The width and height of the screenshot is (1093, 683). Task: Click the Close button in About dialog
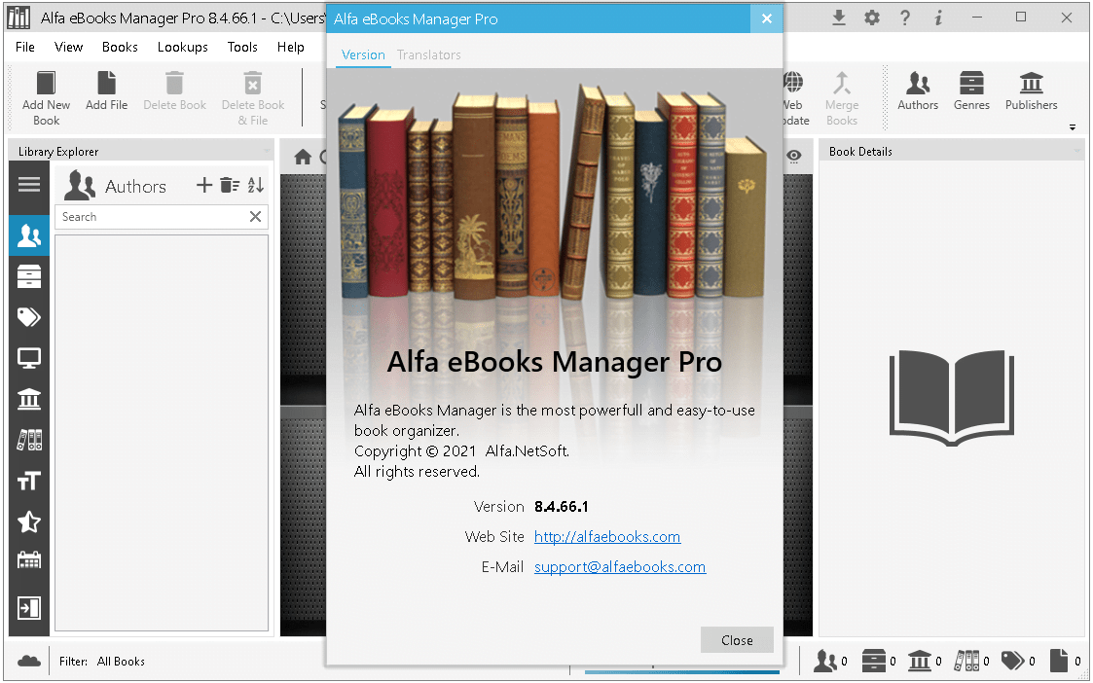737,640
